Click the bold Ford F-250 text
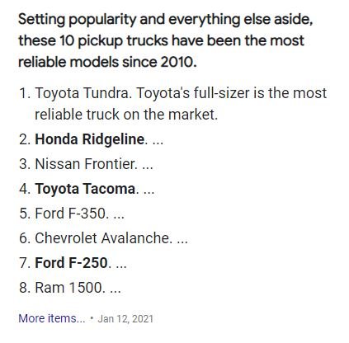The width and height of the screenshot is (349, 343). (x=71, y=263)
